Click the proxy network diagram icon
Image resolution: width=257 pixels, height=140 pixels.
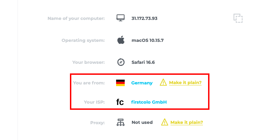point(121,122)
